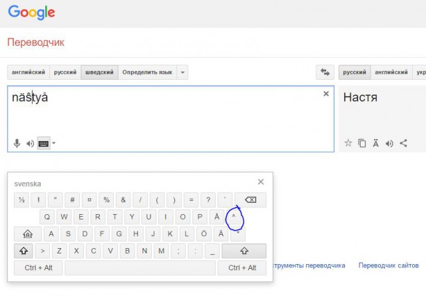Screen dimensions: 426x296
Task: Hit the backspace key on virtual keyboard
Action: (250, 200)
